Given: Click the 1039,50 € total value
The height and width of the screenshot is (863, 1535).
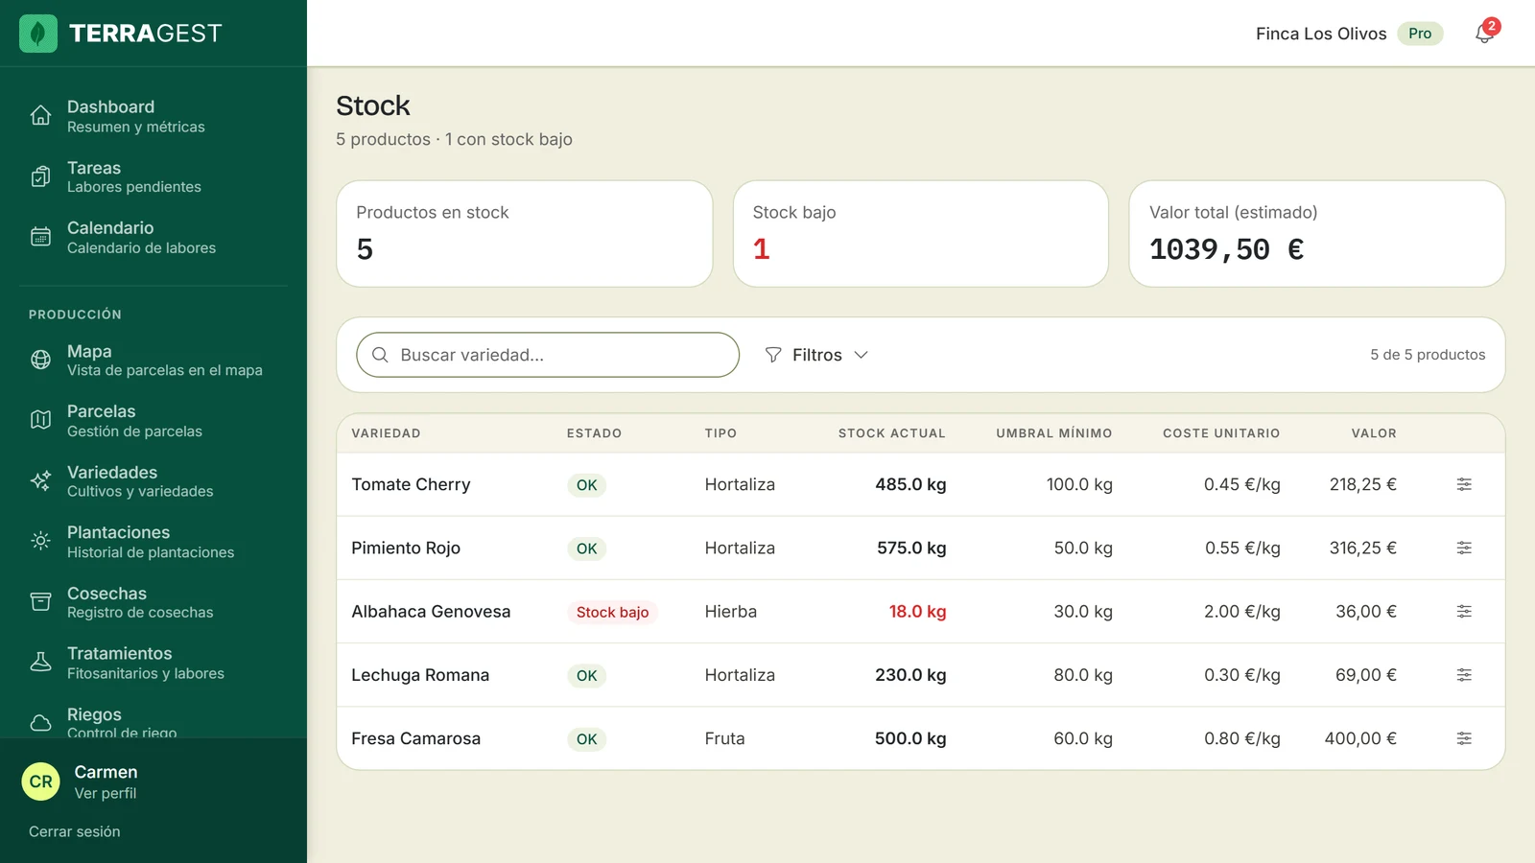Looking at the screenshot, I should point(1226,249).
